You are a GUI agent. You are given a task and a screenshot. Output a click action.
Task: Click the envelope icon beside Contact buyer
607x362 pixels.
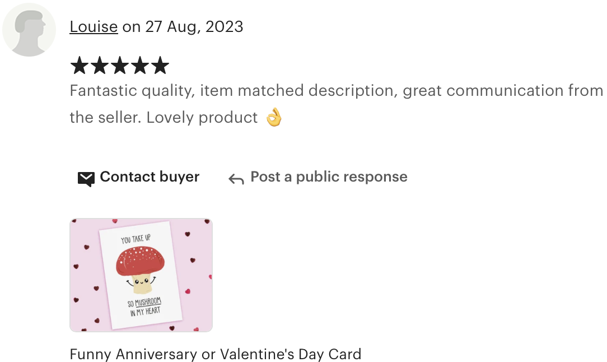[x=86, y=179]
